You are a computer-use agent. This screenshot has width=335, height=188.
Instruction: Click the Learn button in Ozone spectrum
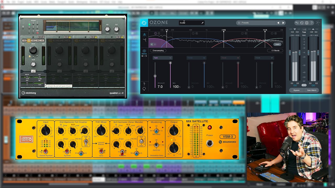coord(277,44)
